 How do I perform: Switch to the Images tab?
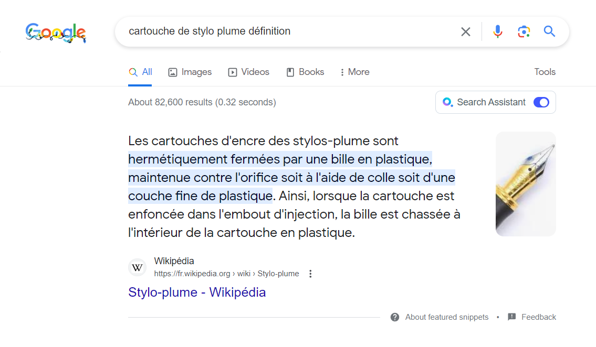pos(190,72)
